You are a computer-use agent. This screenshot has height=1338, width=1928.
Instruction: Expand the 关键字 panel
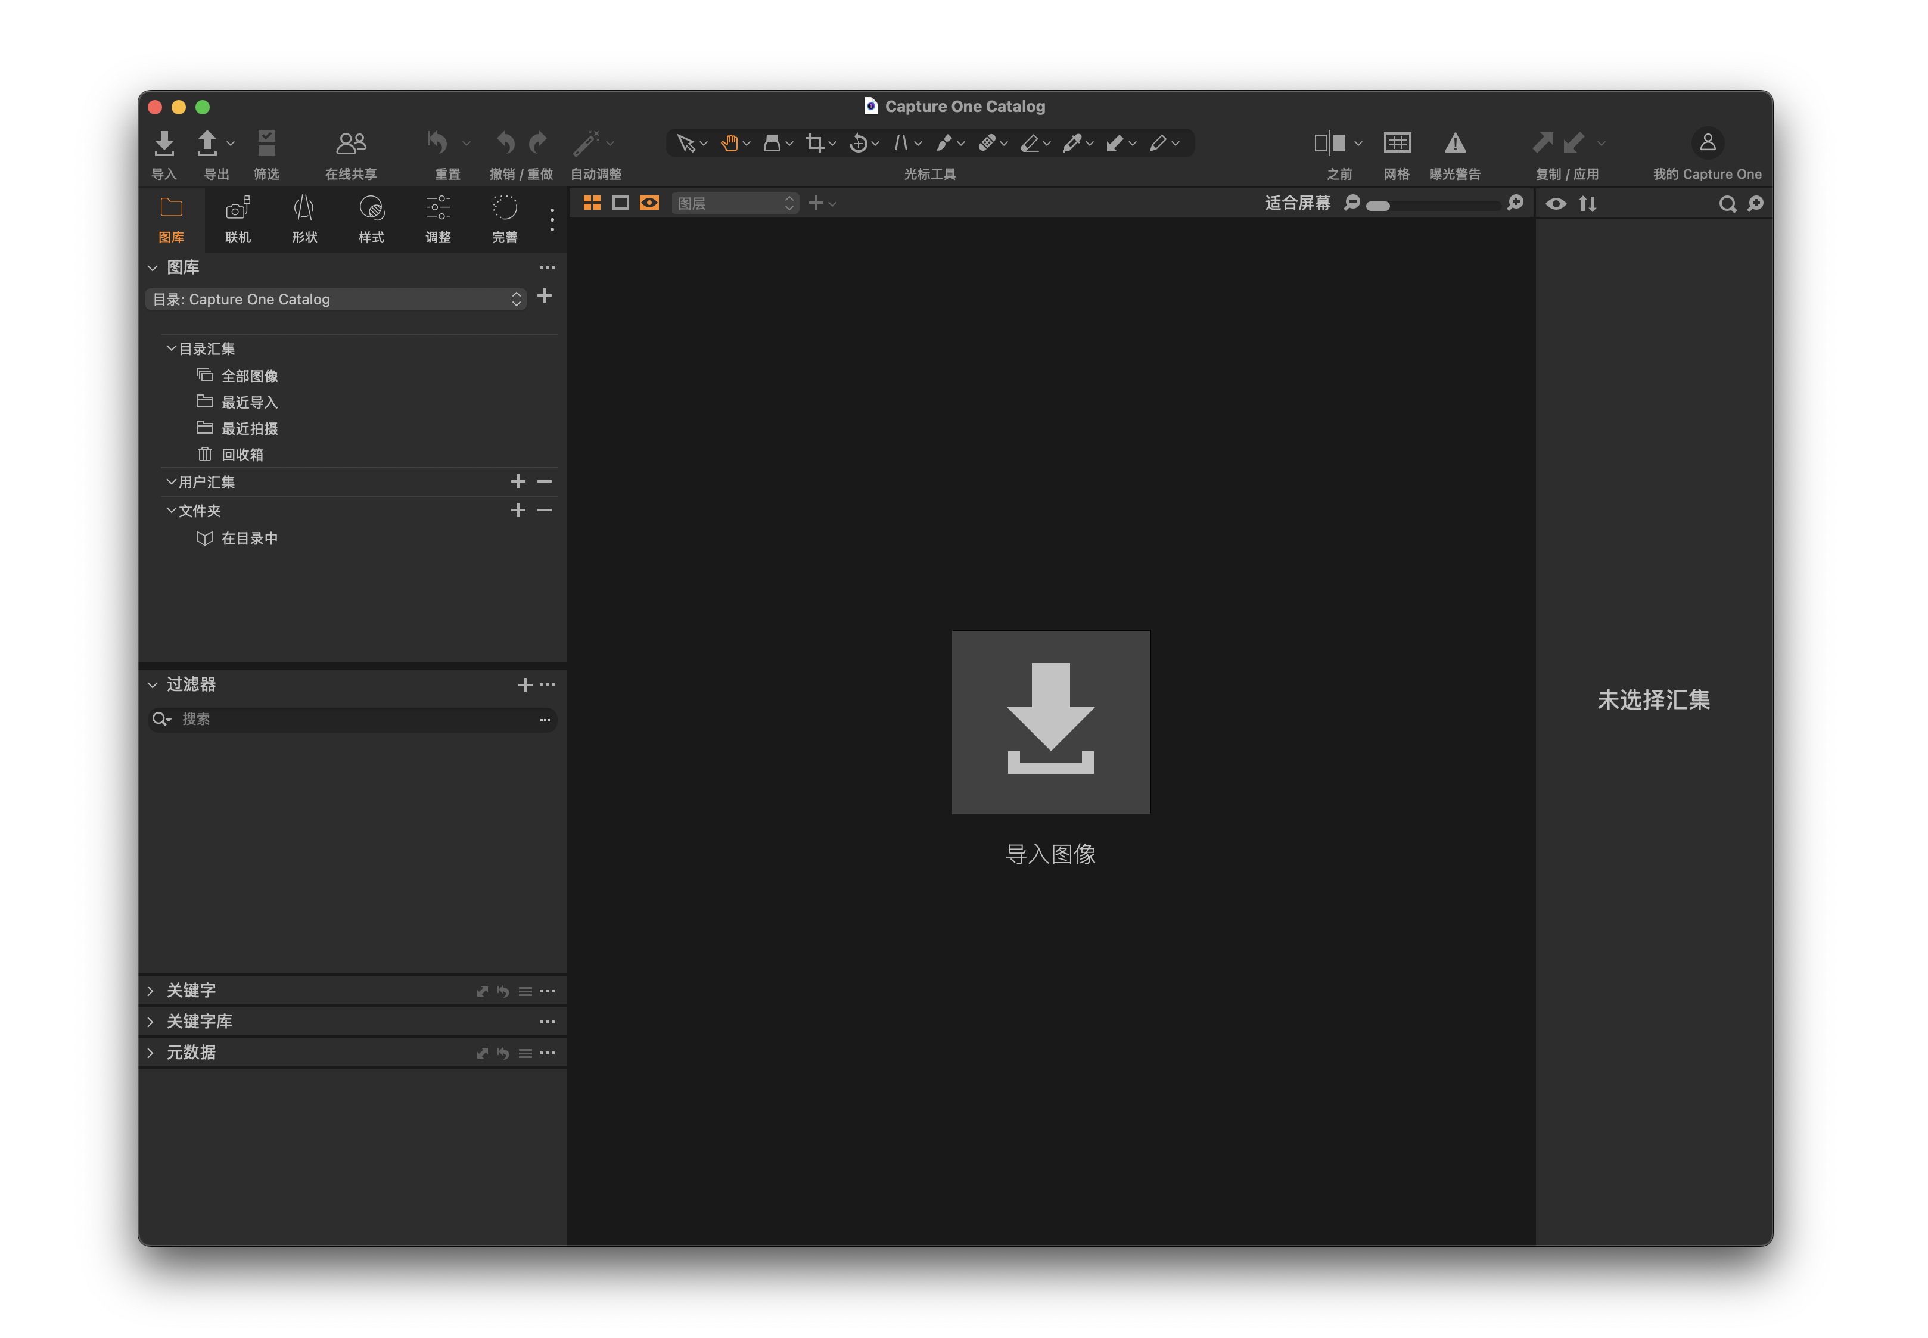pos(151,991)
